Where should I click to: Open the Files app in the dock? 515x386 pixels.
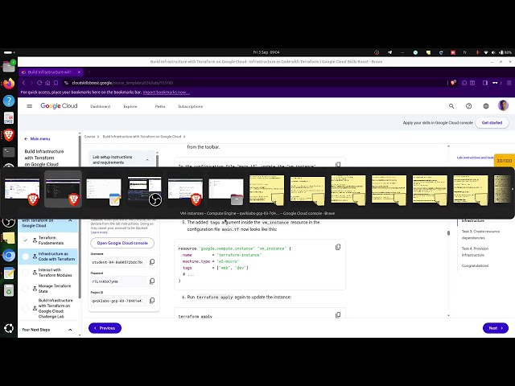click(9, 67)
